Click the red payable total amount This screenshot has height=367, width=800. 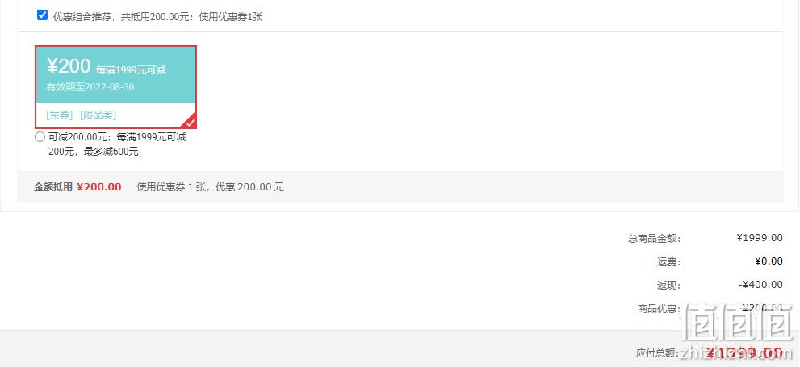[x=744, y=352]
